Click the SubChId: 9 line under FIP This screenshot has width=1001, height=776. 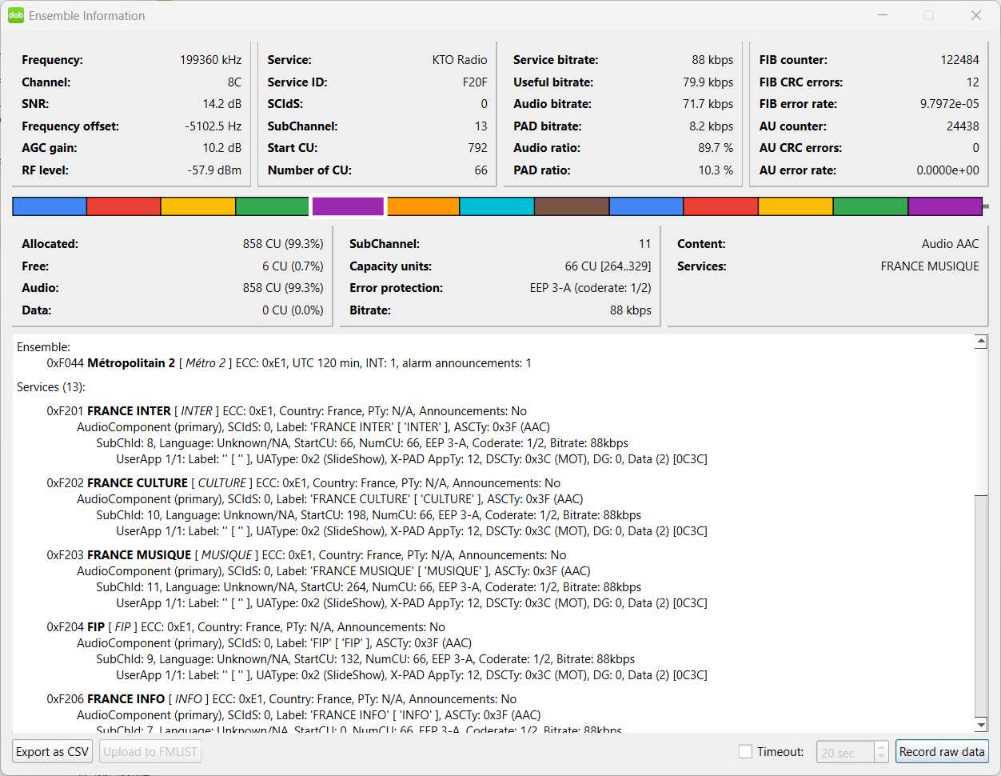tap(365, 659)
